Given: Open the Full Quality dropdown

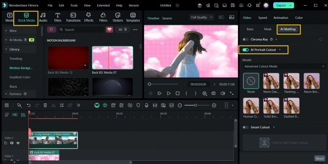Looking at the screenshot, I should [202, 18].
